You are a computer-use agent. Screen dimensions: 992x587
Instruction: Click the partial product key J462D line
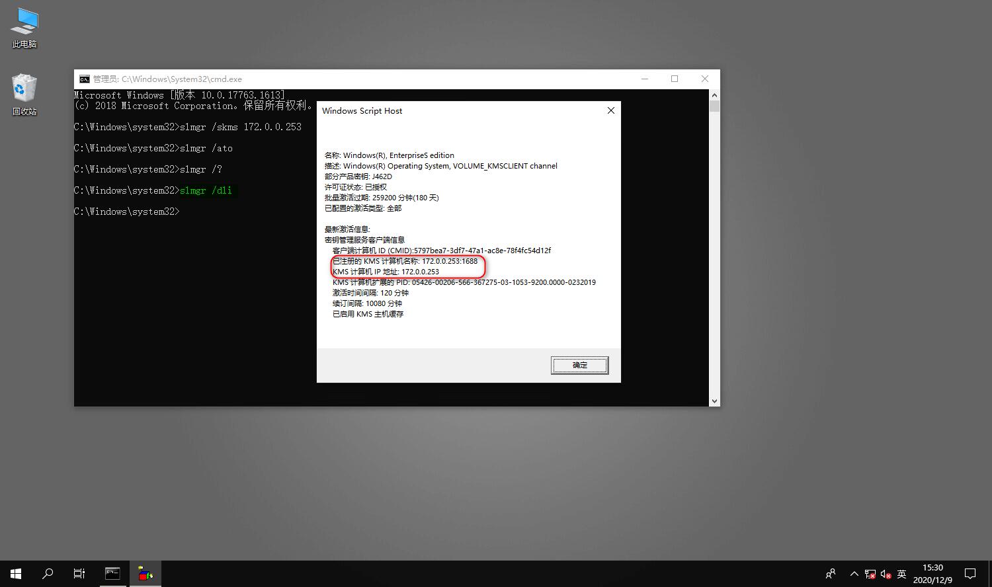coord(358,176)
